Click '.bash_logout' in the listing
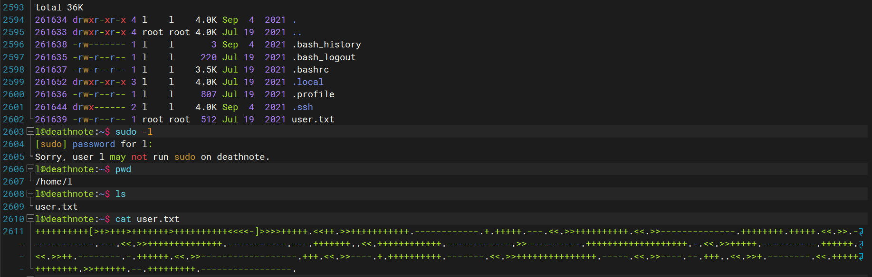Image resolution: width=872 pixels, height=277 pixels. click(x=324, y=57)
